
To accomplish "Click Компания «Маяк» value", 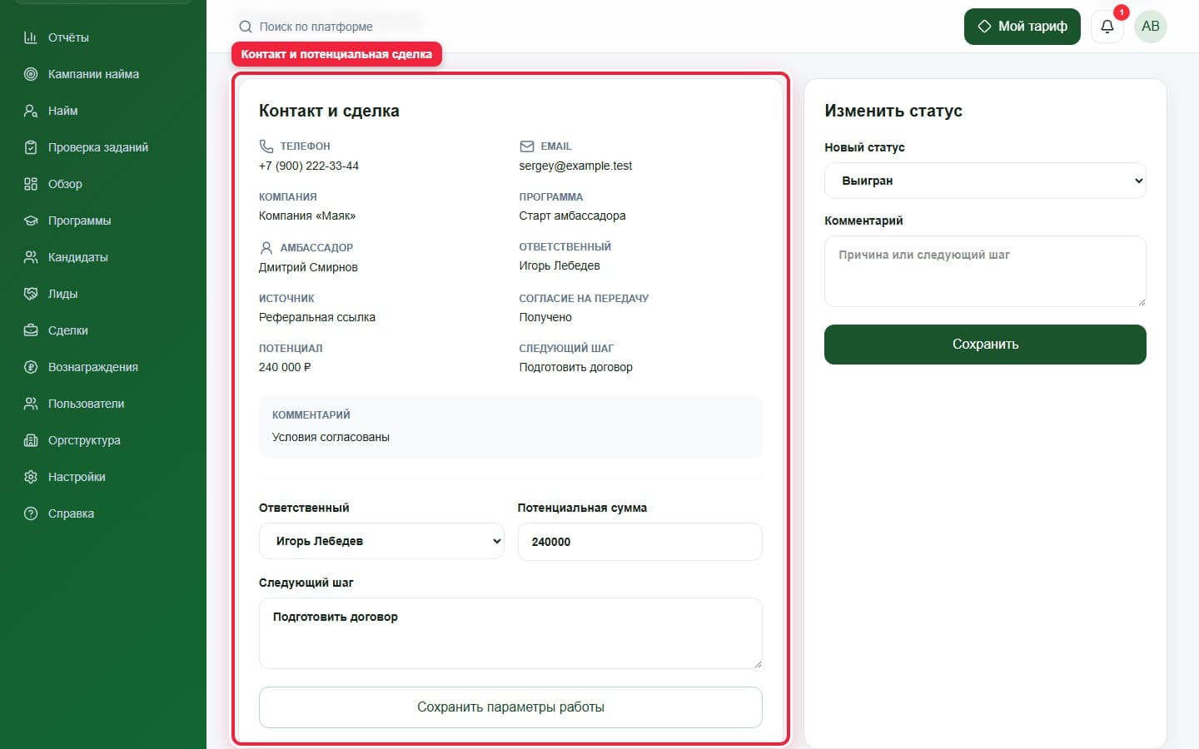I will point(307,216).
